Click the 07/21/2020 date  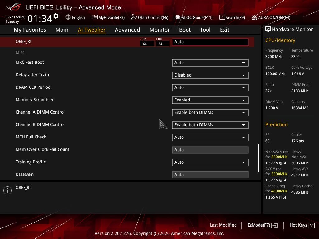(x=16, y=17)
